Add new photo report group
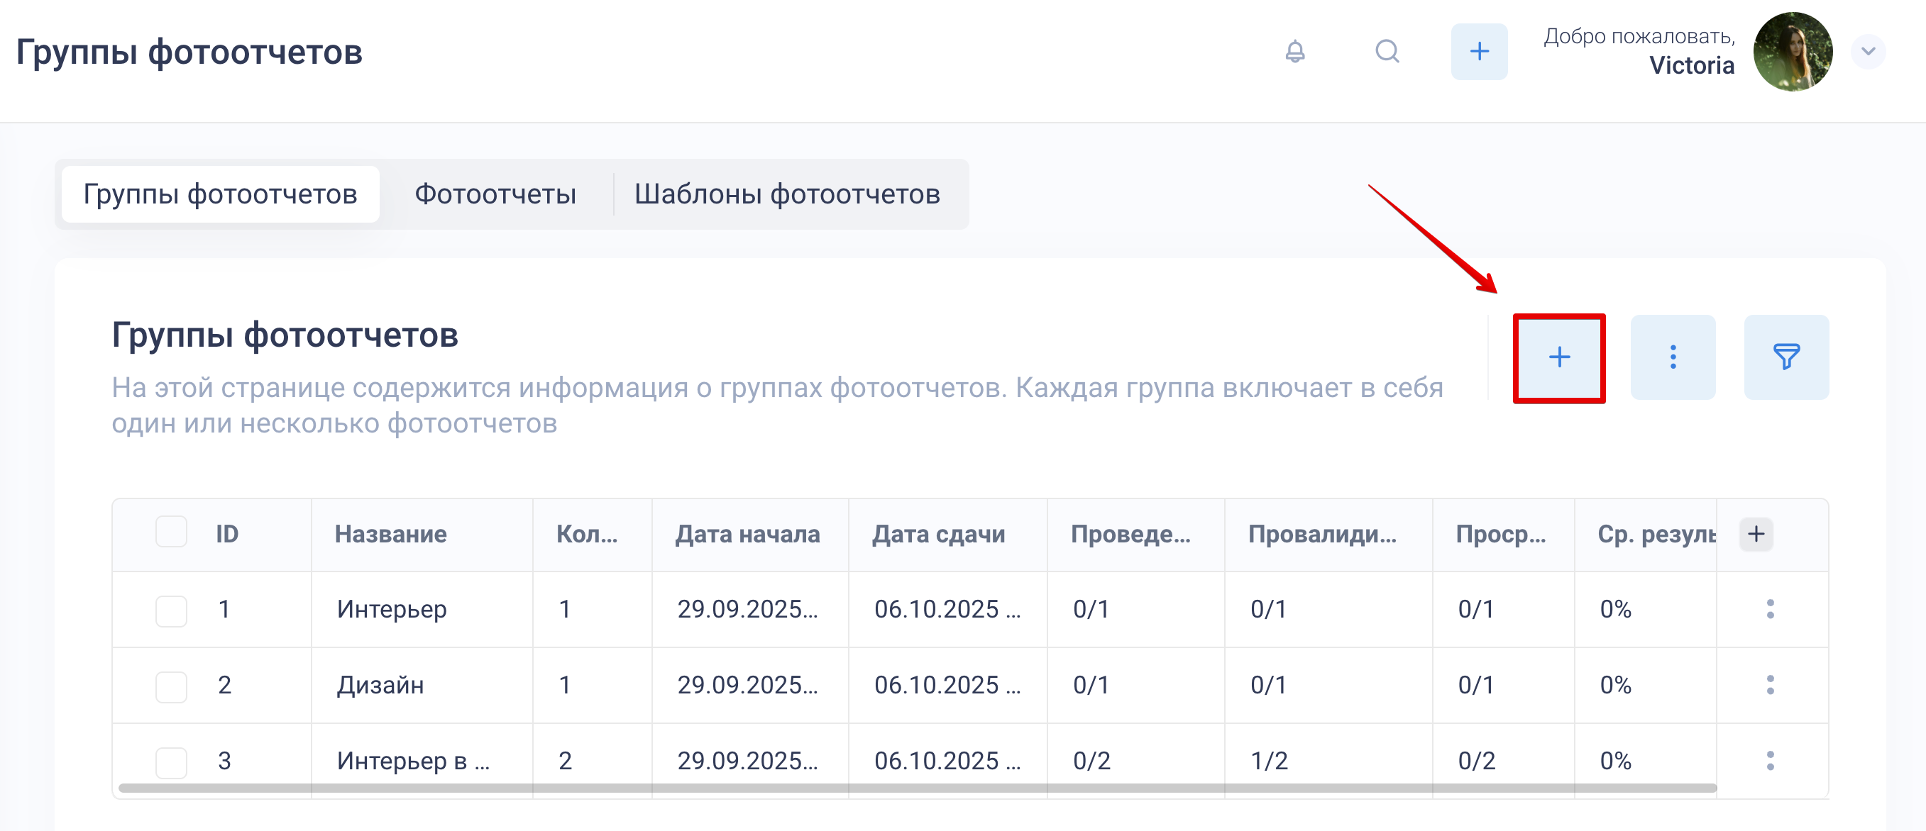This screenshot has width=1926, height=831. click(x=1559, y=357)
